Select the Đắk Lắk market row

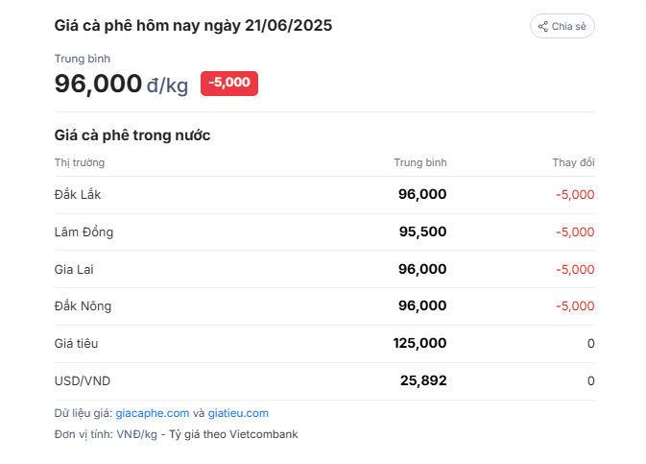pyautogui.click(x=324, y=195)
